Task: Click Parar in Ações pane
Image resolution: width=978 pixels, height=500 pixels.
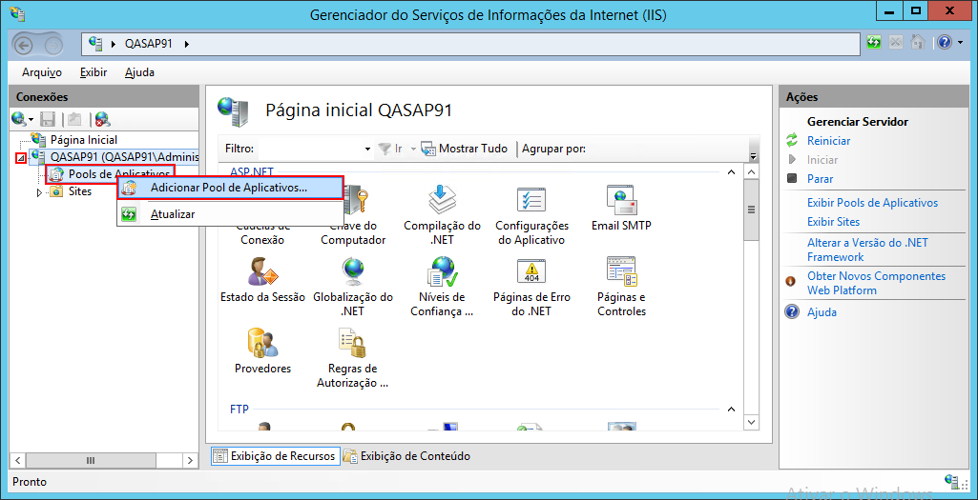Action: [x=821, y=179]
